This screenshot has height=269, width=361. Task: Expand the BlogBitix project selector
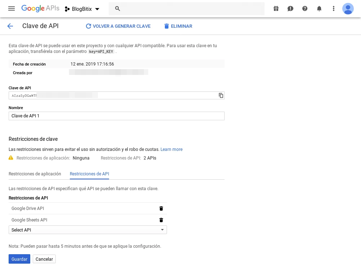pos(82,9)
